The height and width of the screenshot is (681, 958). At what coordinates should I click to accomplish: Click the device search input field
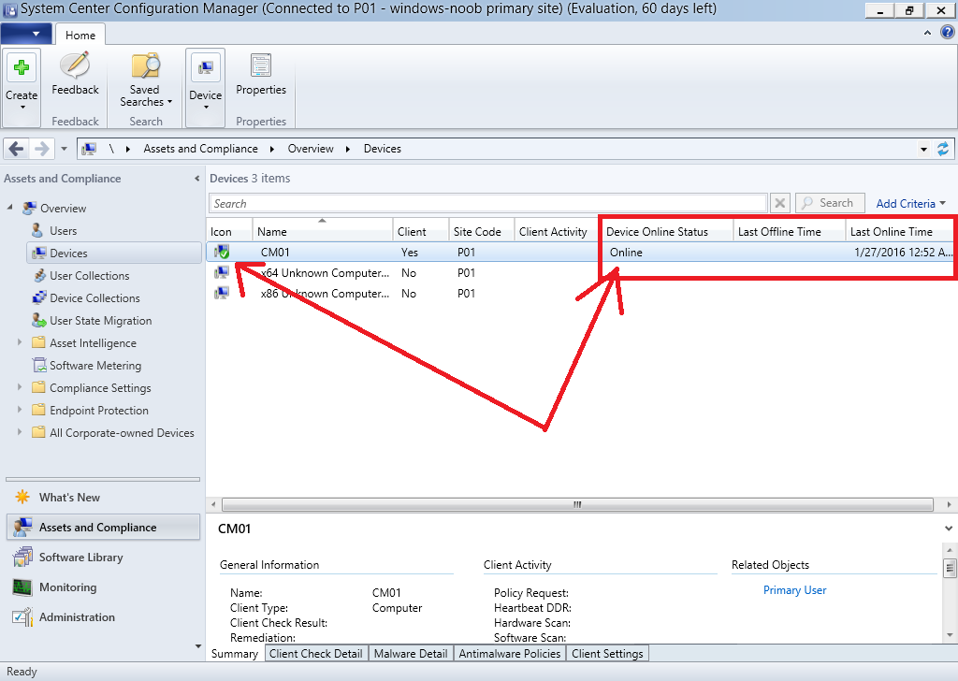coord(487,203)
